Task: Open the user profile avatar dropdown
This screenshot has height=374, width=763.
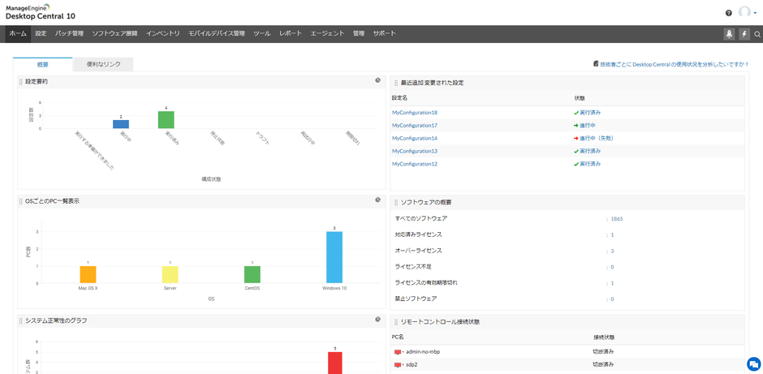Action: 746,12
